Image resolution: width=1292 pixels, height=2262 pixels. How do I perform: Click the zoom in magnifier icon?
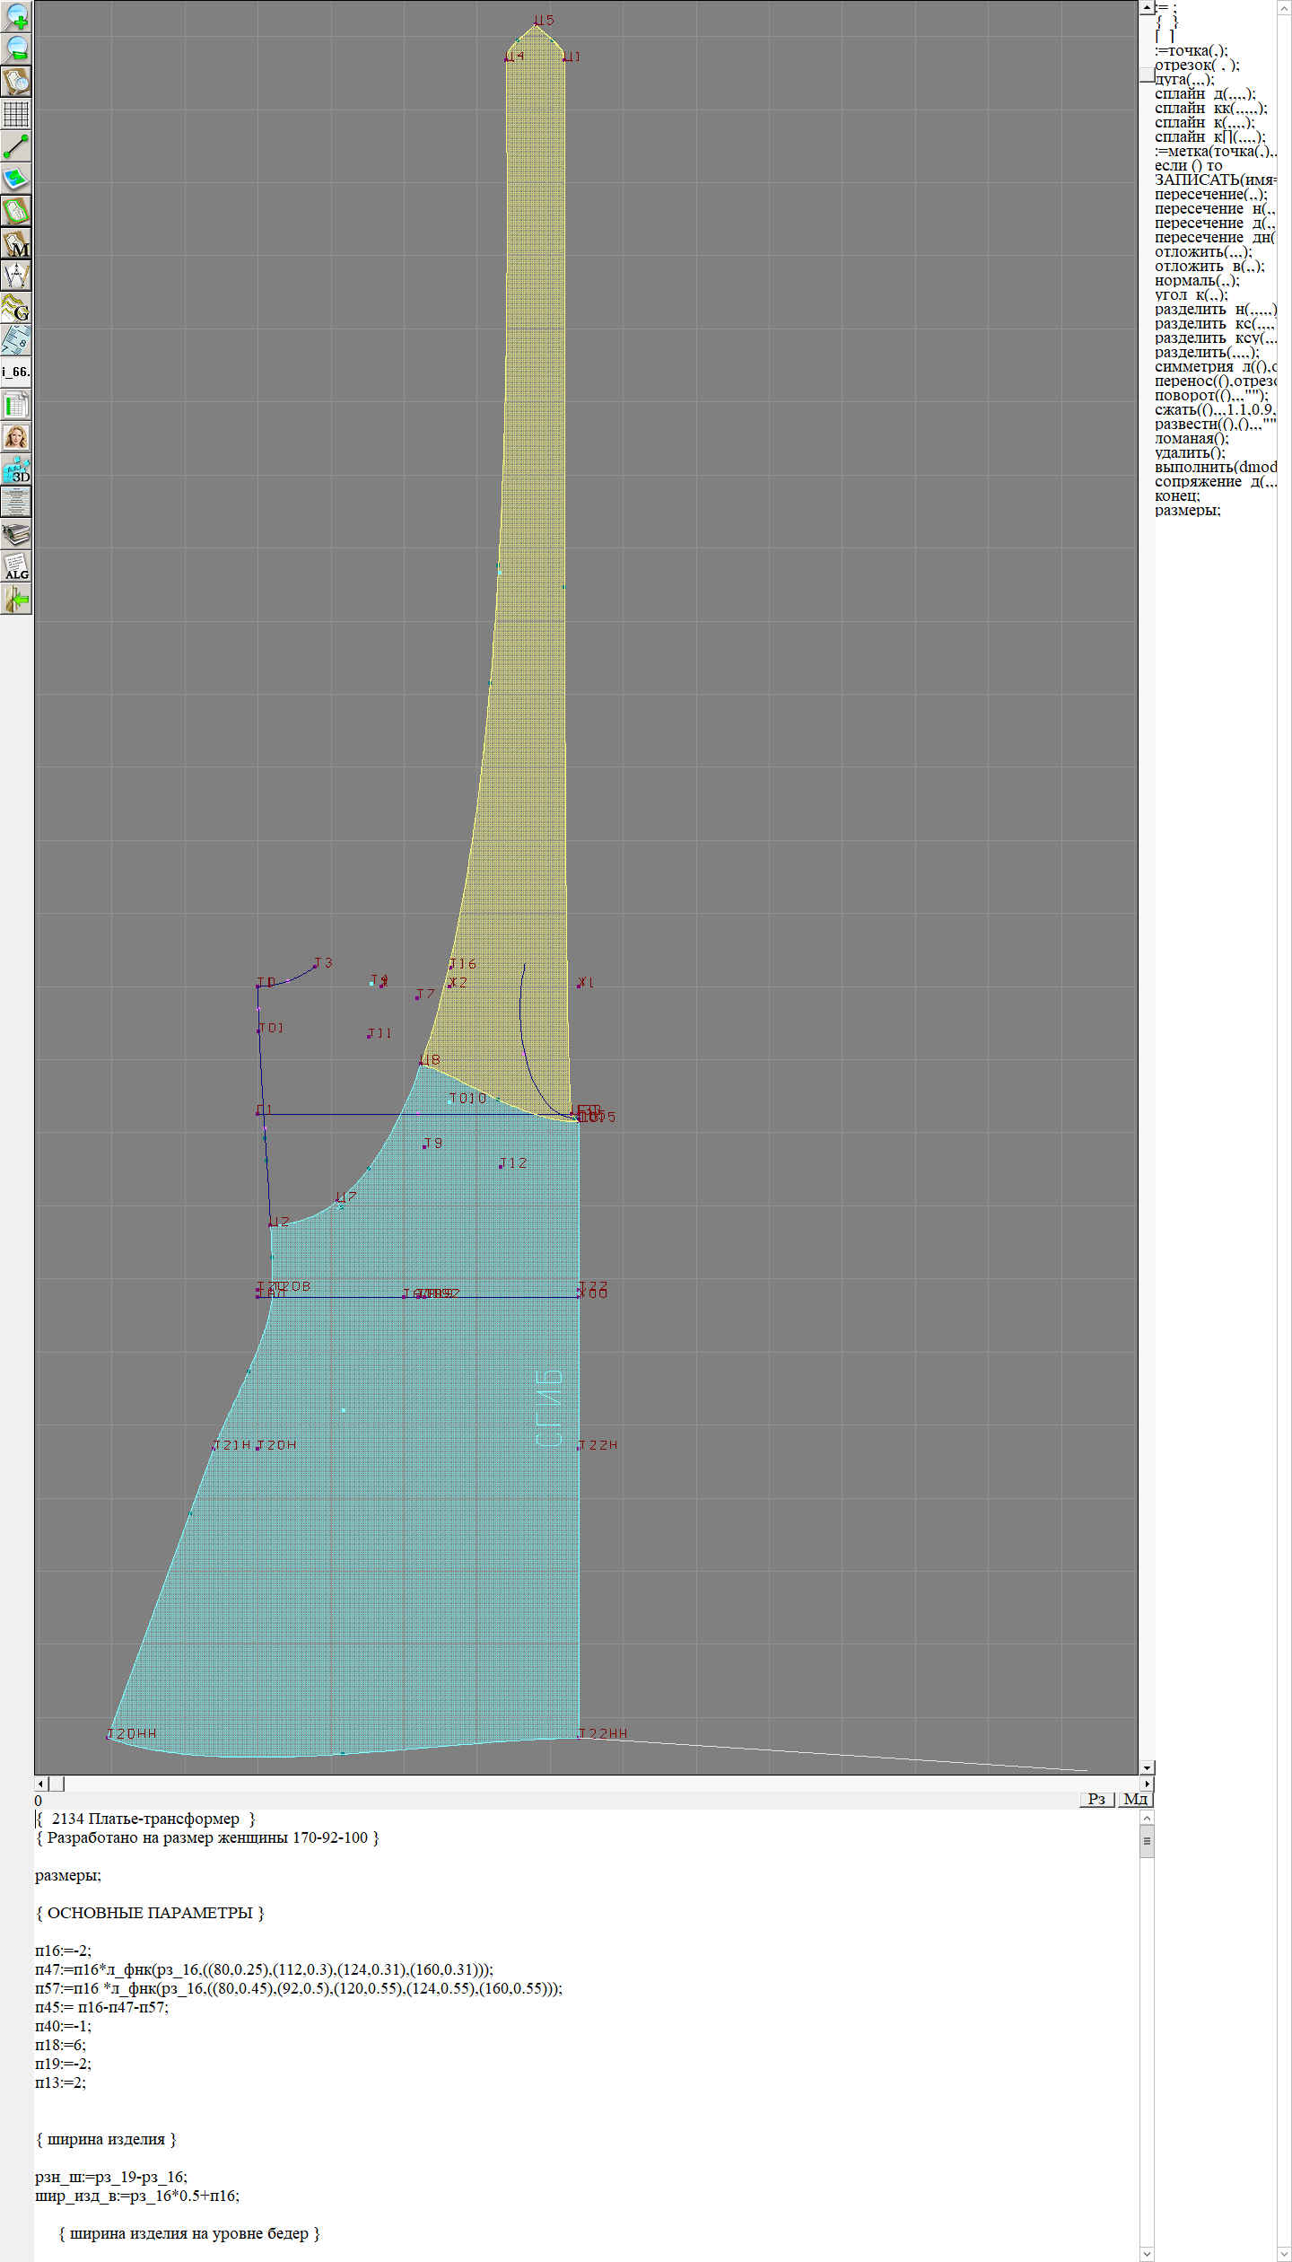coord(16,17)
